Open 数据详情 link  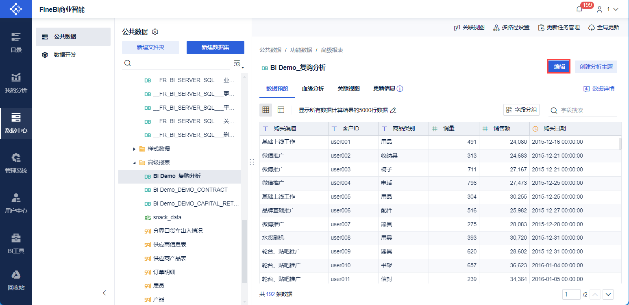coord(599,89)
